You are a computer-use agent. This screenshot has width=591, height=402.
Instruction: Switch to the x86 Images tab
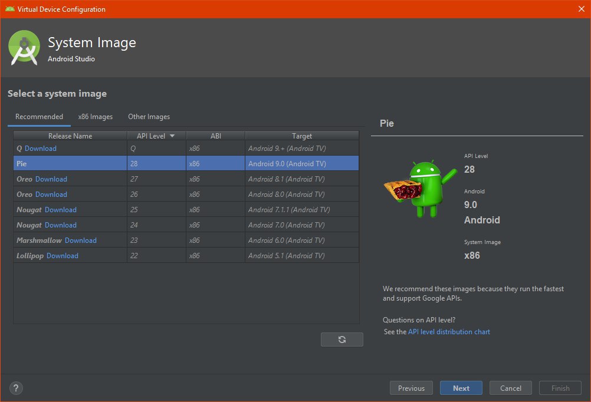96,117
